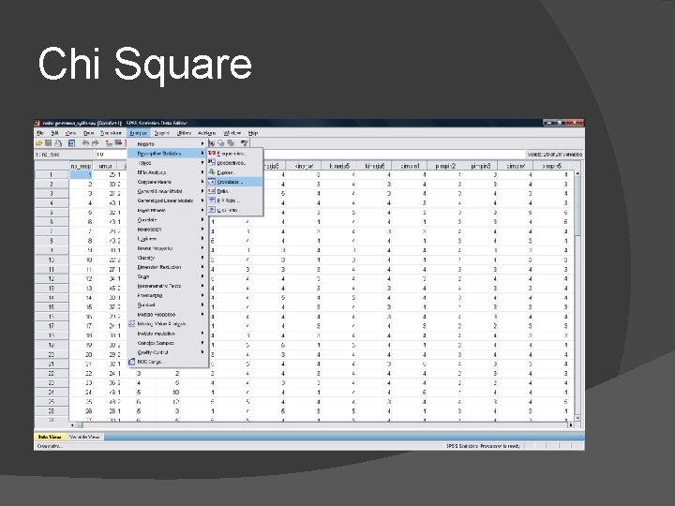The height and width of the screenshot is (506, 675).
Task: Click the Explore icon in submenu
Action: [x=212, y=172]
